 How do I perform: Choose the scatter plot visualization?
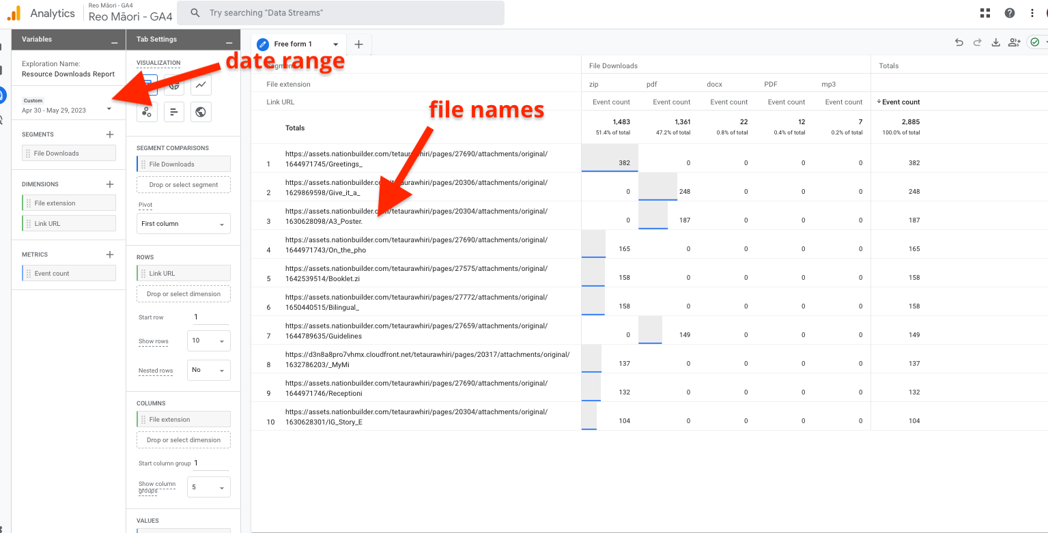(147, 112)
